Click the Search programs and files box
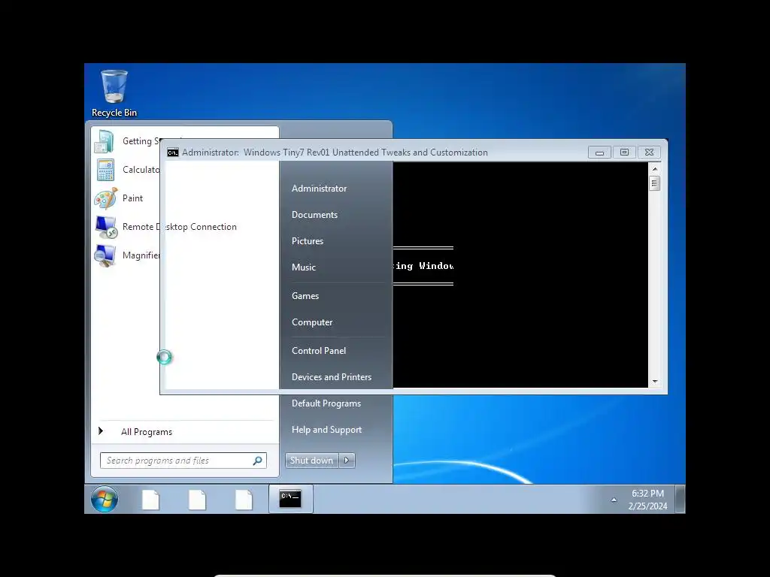 pos(183,461)
